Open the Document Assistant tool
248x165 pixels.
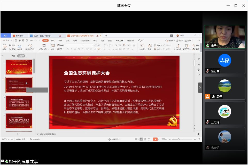pos(177,47)
